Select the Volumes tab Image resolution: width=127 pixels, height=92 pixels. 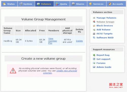tap(44, 4)
